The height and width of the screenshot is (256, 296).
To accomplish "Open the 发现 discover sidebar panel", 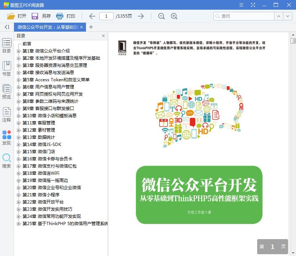I will pyautogui.click(x=6, y=138).
